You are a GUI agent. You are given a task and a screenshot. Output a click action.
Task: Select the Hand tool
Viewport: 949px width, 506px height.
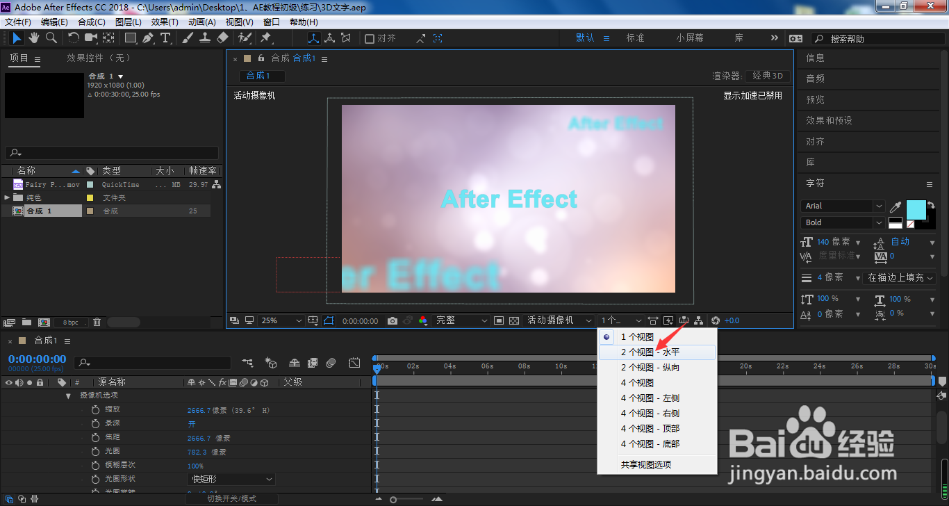(34, 38)
